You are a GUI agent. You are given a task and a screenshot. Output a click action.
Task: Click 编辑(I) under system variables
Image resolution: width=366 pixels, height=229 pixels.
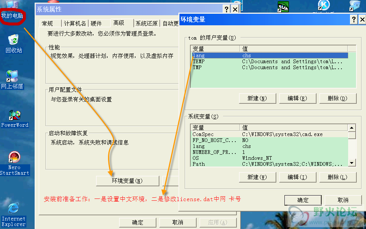(297, 177)
